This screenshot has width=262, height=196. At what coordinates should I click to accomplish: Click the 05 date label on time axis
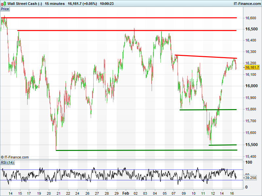point(165,193)
